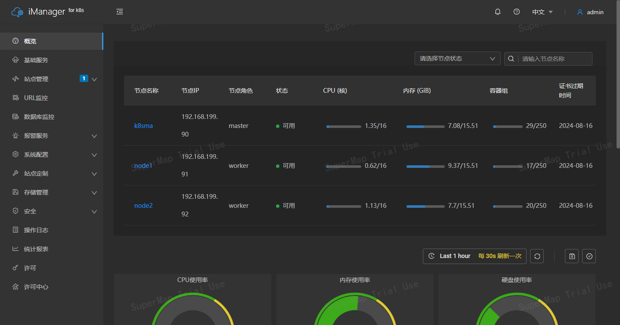Click the admin username
The height and width of the screenshot is (325, 620).
pos(595,12)
